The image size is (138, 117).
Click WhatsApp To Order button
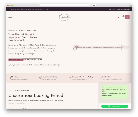pos(33,59)
